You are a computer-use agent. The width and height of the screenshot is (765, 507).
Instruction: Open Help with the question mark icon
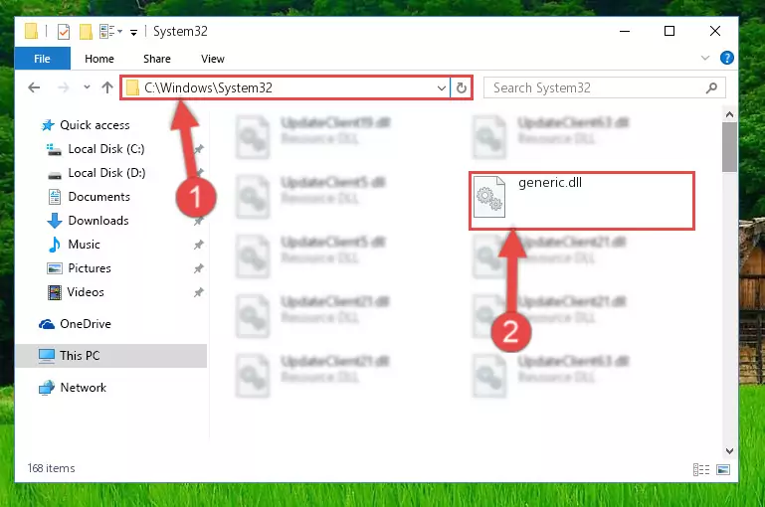point(727,58)
